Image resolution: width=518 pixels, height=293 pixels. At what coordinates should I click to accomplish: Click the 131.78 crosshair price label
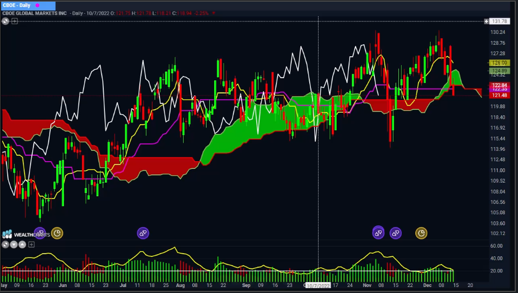499,21
